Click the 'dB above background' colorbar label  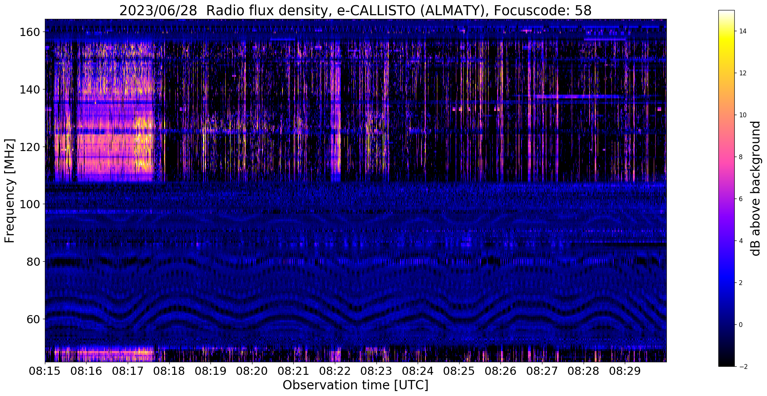(756, 188)
